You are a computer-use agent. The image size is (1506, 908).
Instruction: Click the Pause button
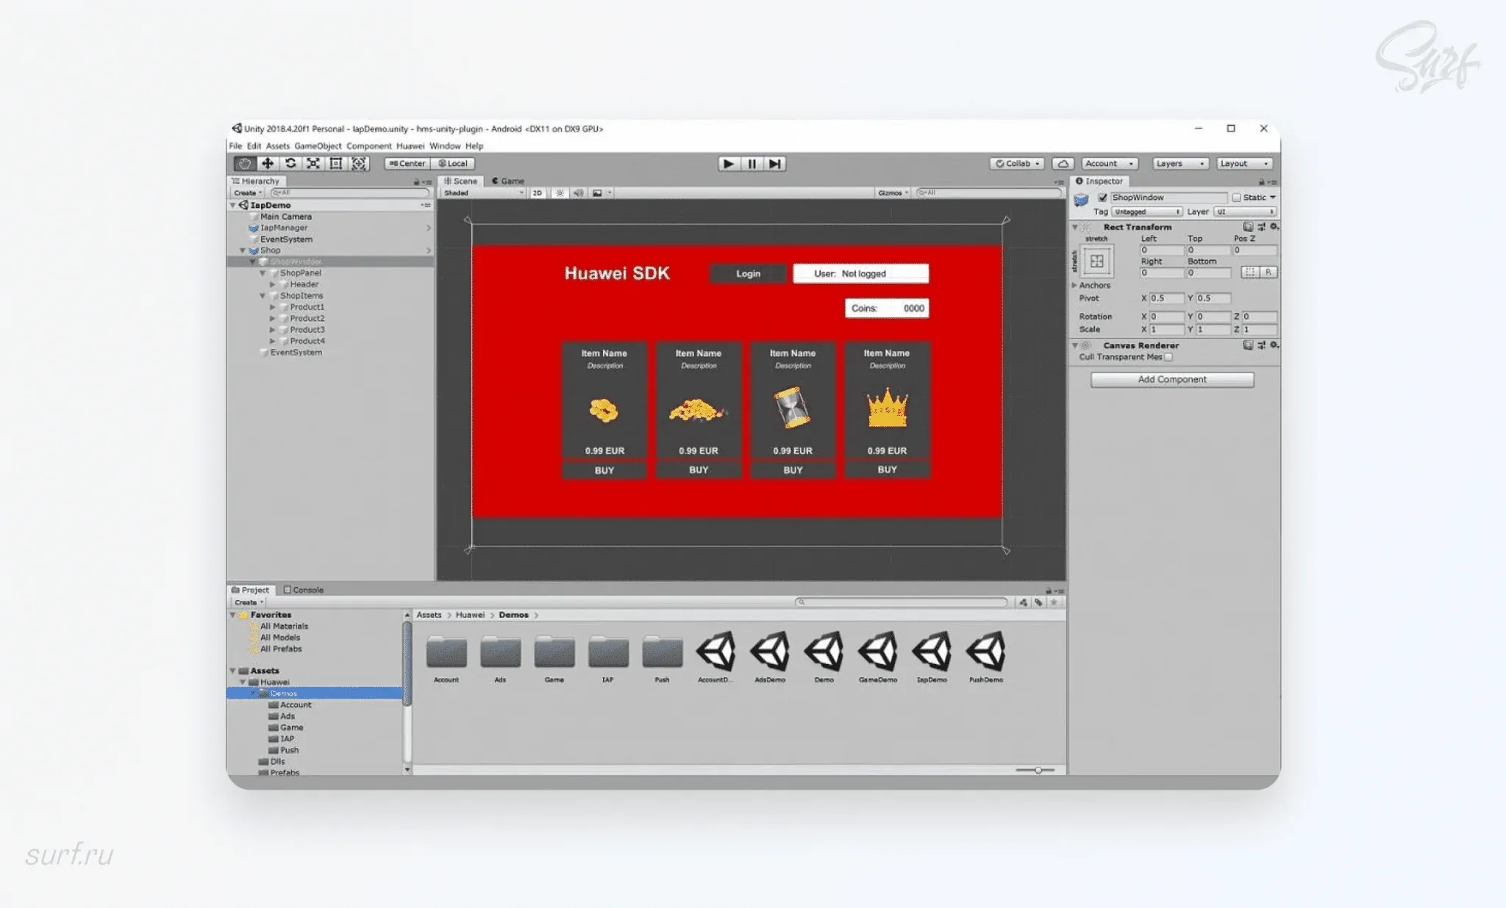coord(752,164)
